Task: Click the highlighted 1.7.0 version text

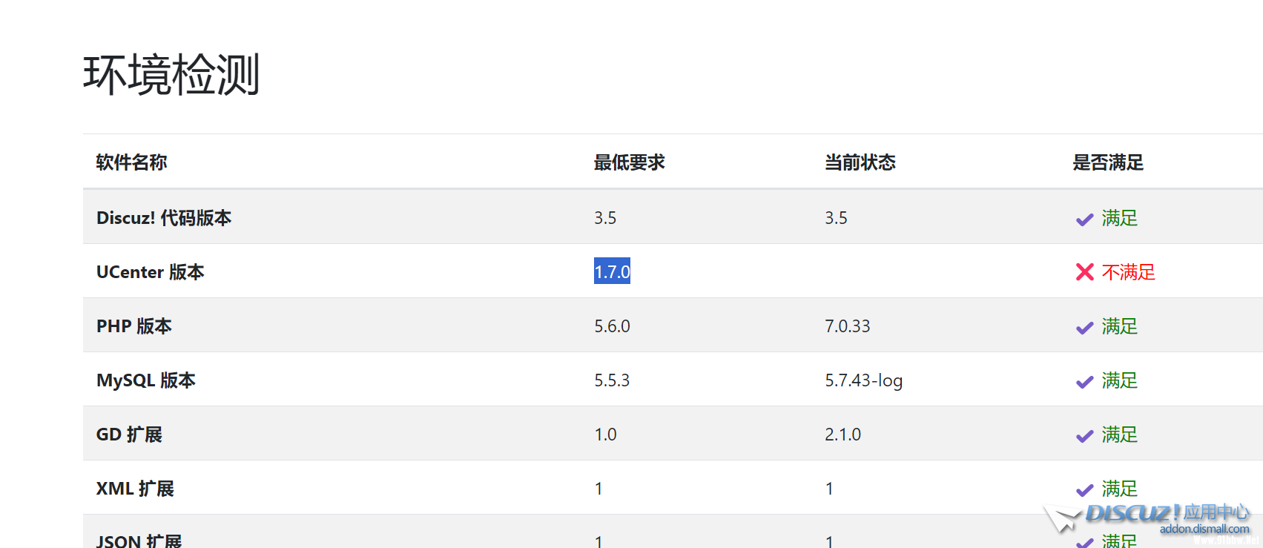Action: [612, 272]
